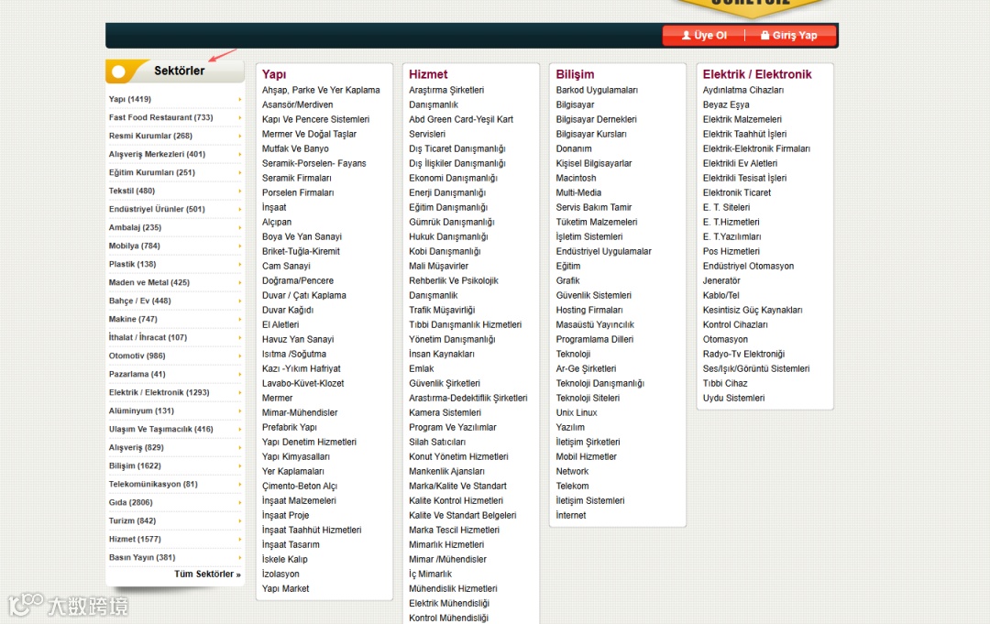Open the Bilişim category heading

[575, 74]
